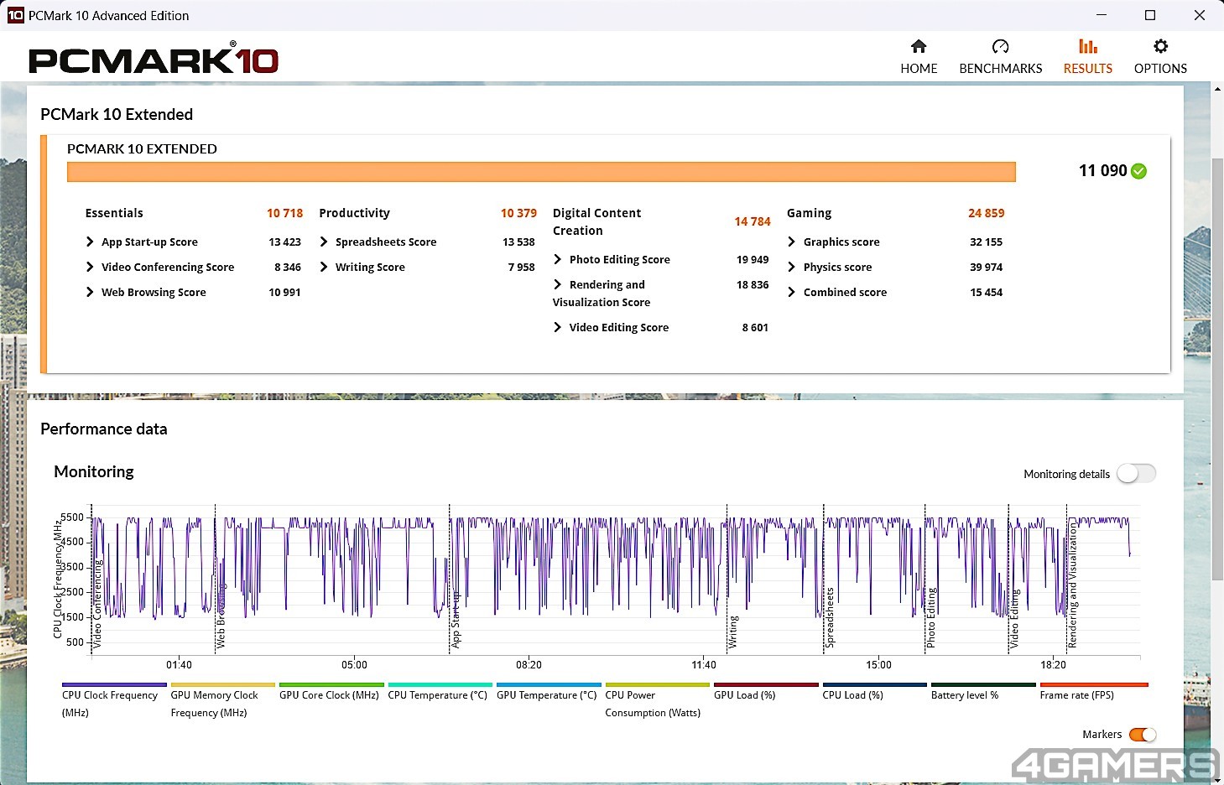Minimize the PCMark 10 window
The width and height of the screenshot is (1224, 785).
click(x=1102, y=15)
